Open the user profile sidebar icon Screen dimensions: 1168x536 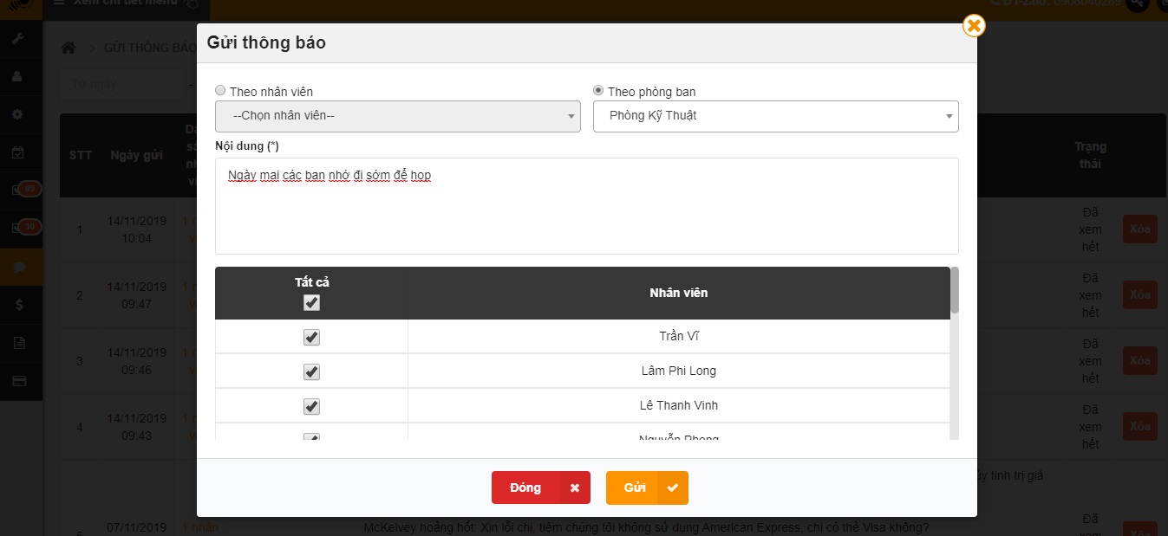point(18,76)
